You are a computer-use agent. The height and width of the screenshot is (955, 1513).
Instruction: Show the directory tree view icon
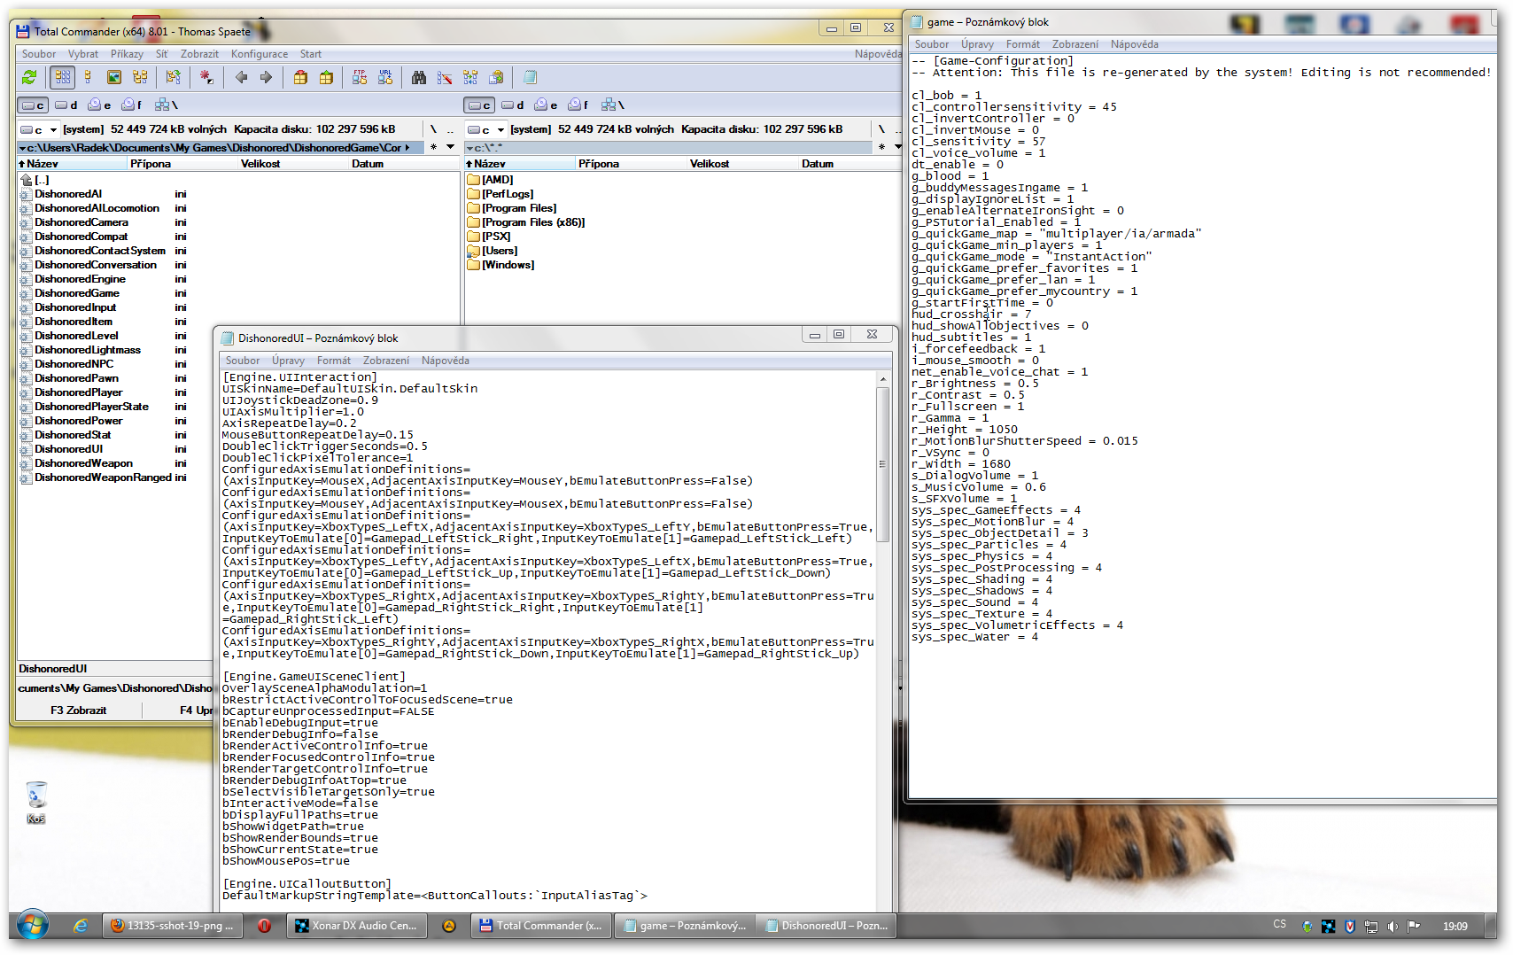pos(140,78)
